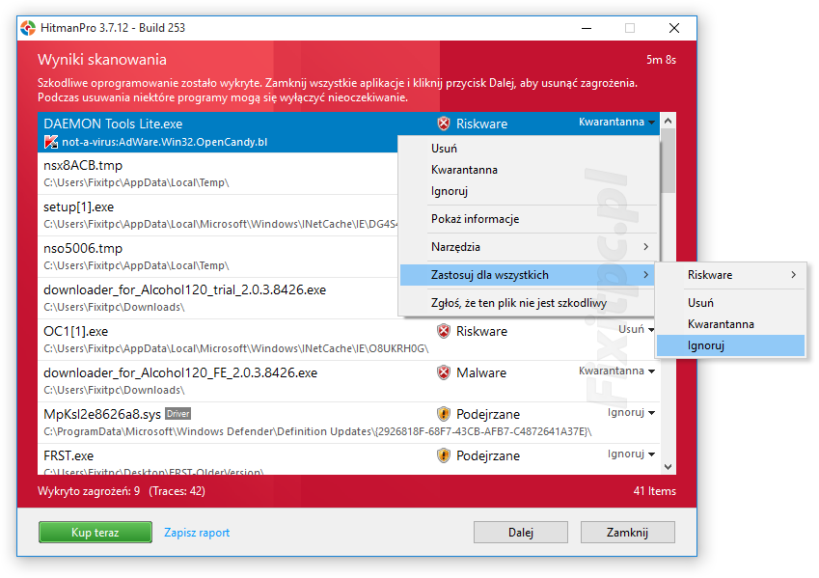Select downloader_for_Alcohol120_trial_2.0.3.8426.exe entry
819x578 pixels.
click(x=217, y=298)
